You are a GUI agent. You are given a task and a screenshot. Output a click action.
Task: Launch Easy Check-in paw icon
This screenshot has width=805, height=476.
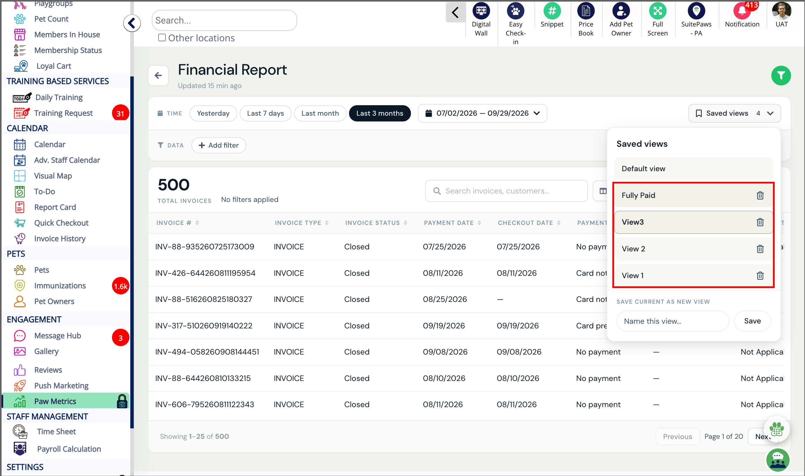(x=515, y=11)
